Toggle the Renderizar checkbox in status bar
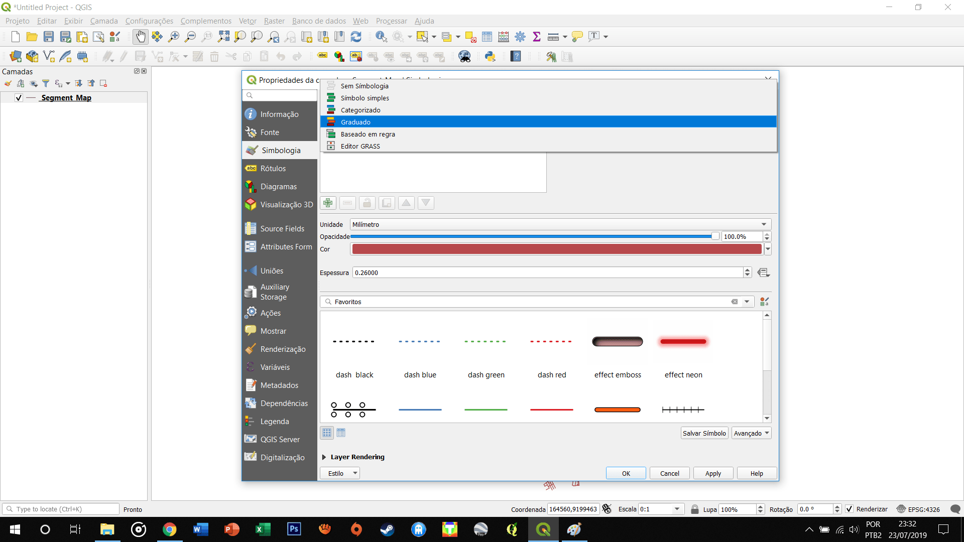 (850, 509)
